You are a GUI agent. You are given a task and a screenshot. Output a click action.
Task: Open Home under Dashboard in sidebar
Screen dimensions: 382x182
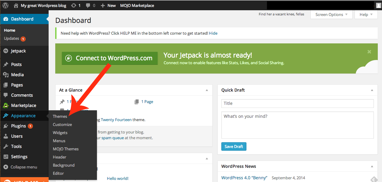pyautogui.click(x=10, y=30)
